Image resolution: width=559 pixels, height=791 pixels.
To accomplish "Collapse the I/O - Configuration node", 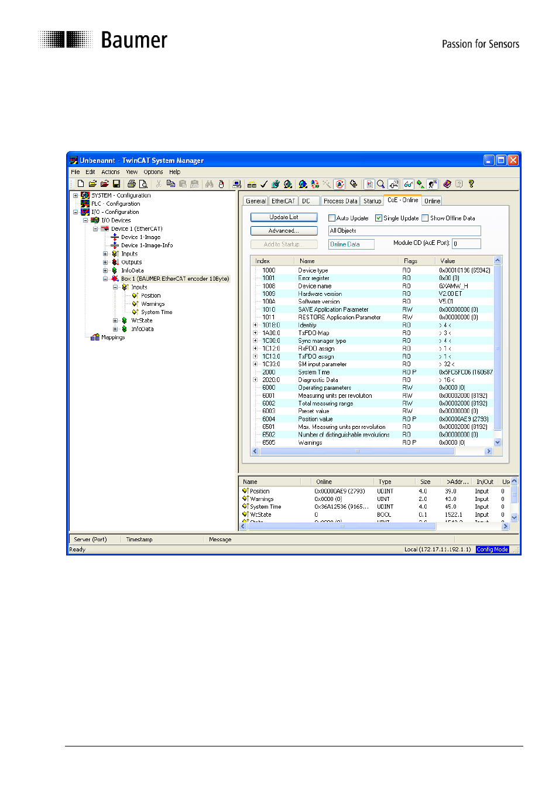I will [x=76, y=212].
